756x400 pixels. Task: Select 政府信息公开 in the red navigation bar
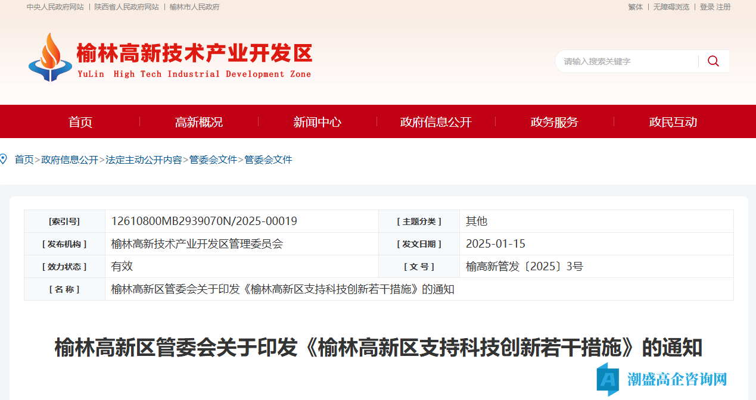point(436,122)
